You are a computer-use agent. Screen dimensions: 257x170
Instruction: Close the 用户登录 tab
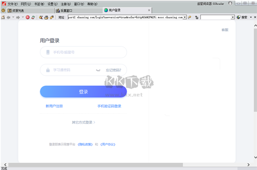(x=149, y=10)
